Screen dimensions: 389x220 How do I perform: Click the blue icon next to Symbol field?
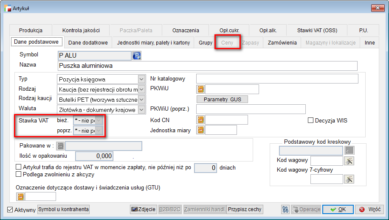point(137,56)
